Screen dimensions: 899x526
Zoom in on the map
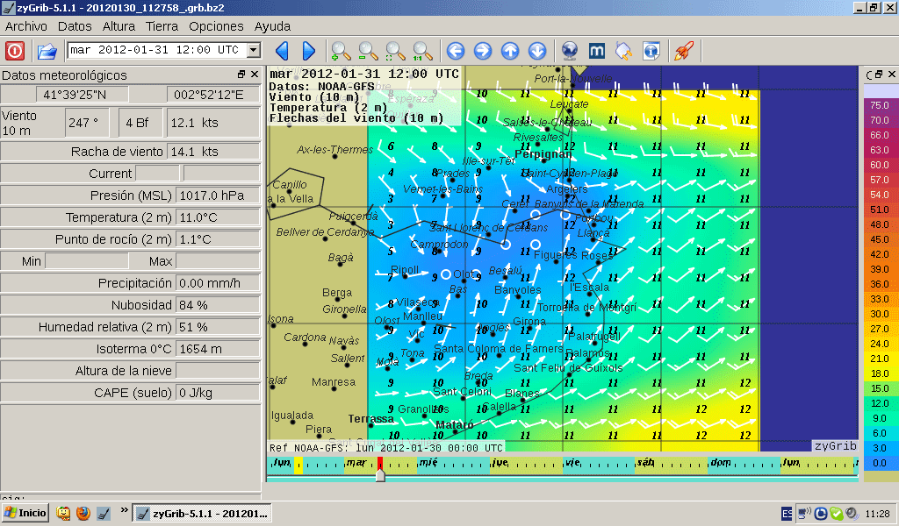tap(341, 51)
